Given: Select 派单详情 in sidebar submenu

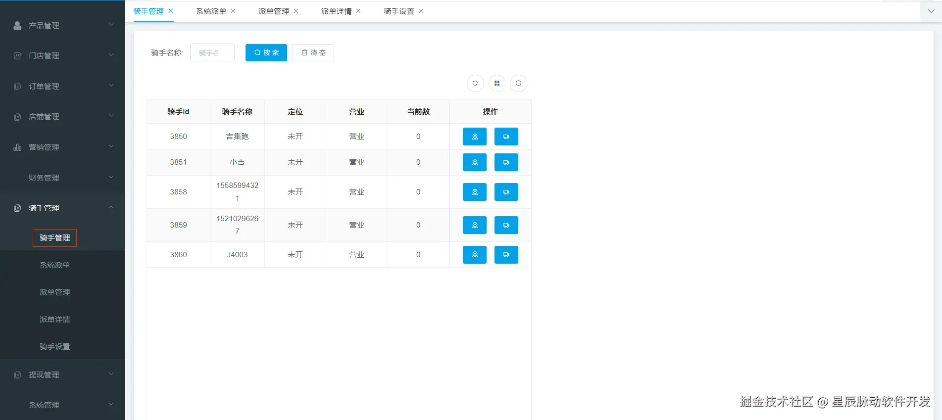Looking at the screenshot, I should click(55, 320).
